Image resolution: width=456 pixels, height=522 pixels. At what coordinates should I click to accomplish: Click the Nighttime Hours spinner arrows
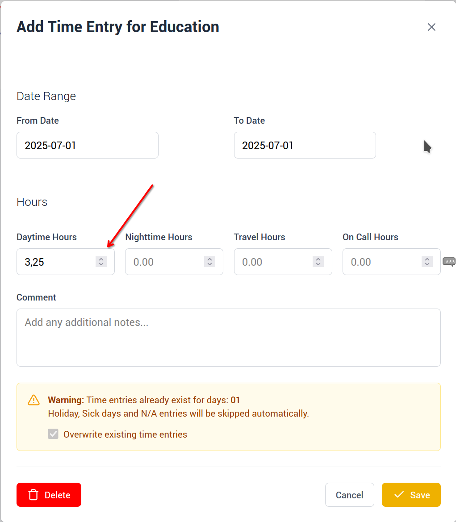click(209, 262)
